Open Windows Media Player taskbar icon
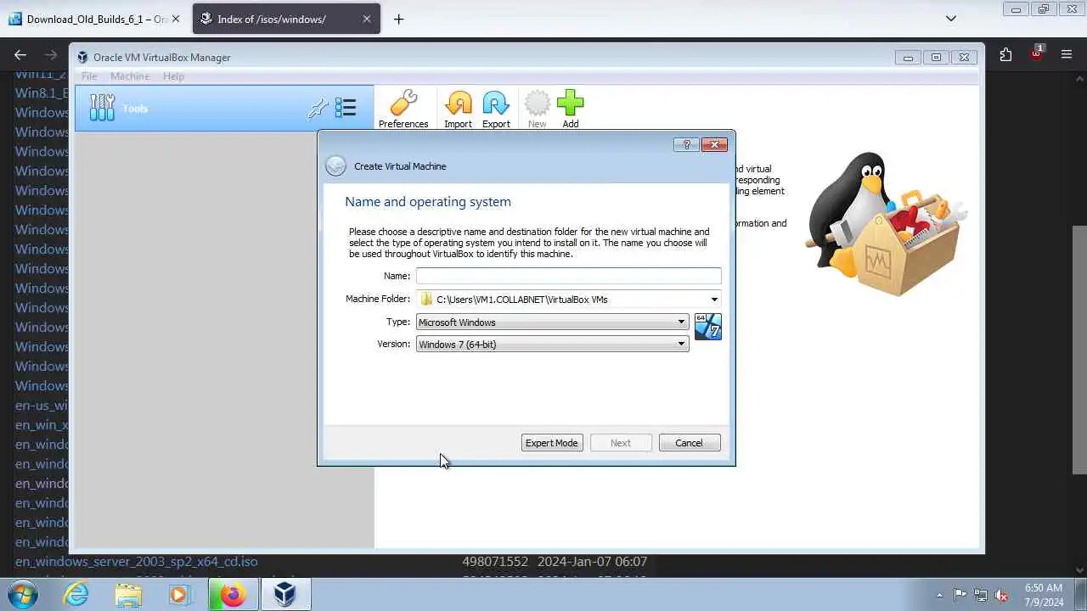1087x611 pixels. coord(179,594)
